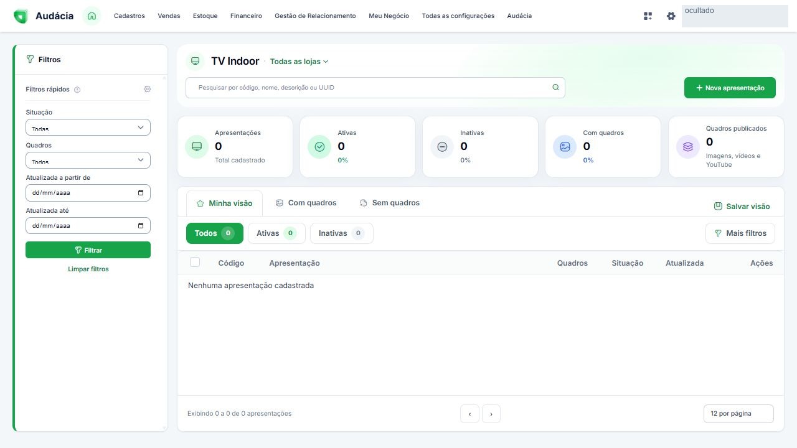
Task: Open calendar picker for Atualizada até
Action: pos(141,226)
